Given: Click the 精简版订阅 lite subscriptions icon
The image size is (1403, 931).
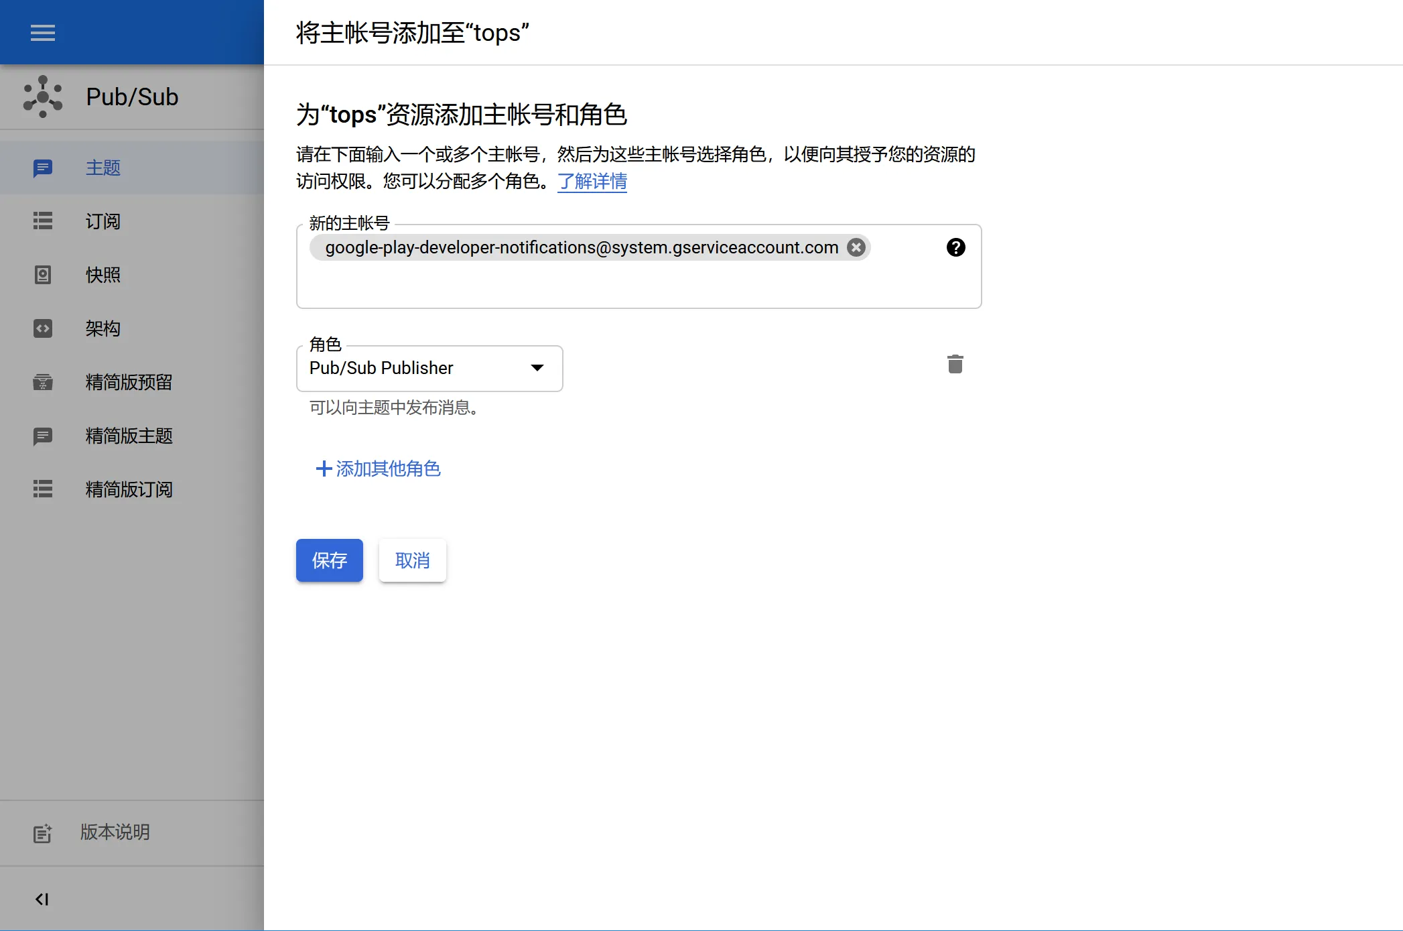Looking at the screenshot, I should [43, 489].
